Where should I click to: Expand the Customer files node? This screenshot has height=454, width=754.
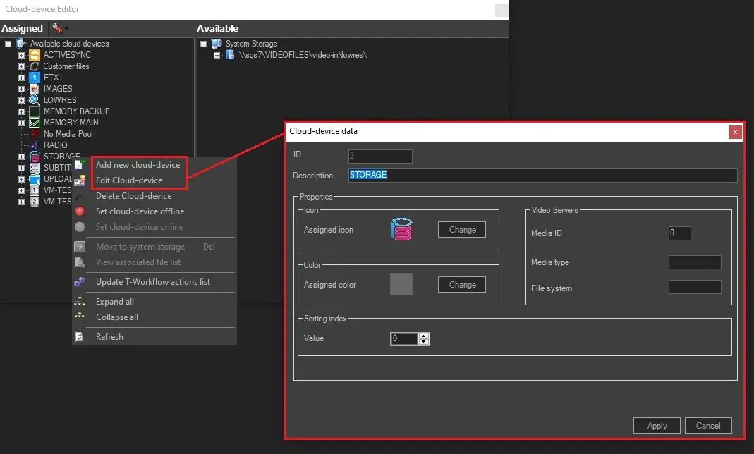(x=22, y=66)
